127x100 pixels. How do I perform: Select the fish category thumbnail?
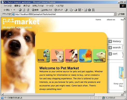click(x=85, y=56)
